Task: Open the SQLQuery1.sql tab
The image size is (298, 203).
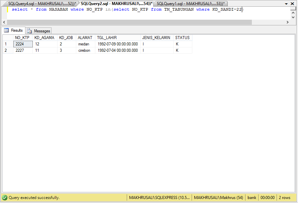Action: pyautogui.click(x=191, y=4)
